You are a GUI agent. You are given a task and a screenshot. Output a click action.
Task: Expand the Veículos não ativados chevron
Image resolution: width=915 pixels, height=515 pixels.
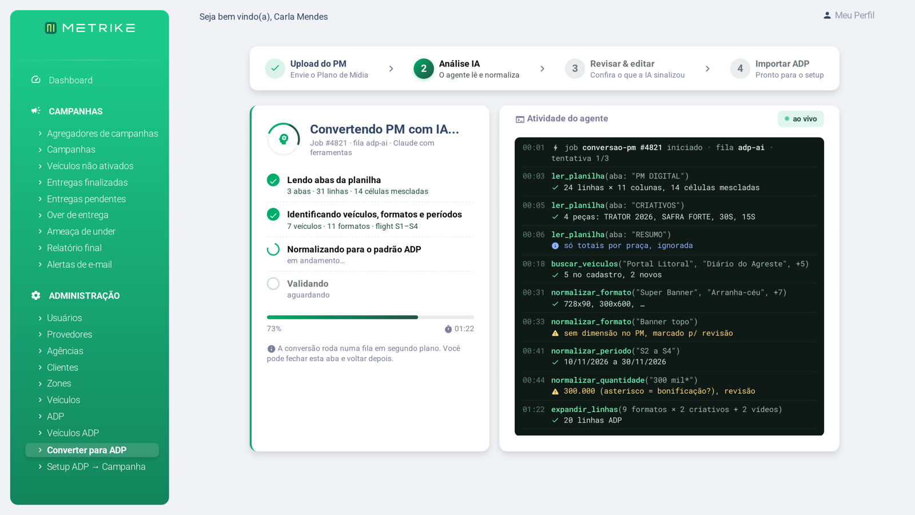40,166
